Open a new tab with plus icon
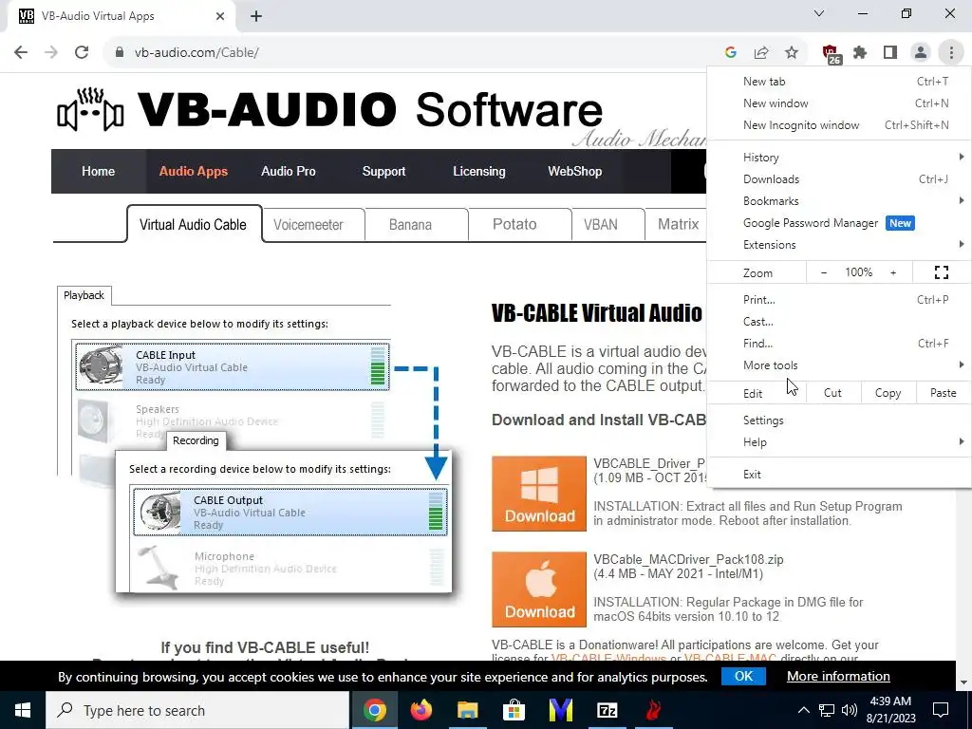The height and width of the screenshot is (729, 972). point(256,16)
